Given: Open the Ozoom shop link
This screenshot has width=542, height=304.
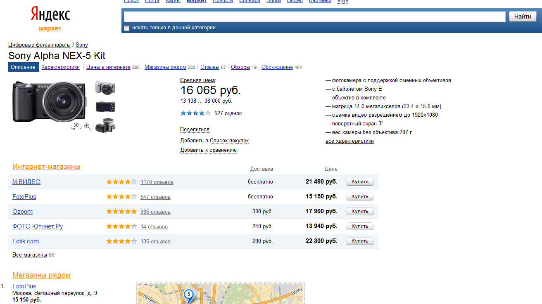Looking at the screenshot, I should coord(22,212).
